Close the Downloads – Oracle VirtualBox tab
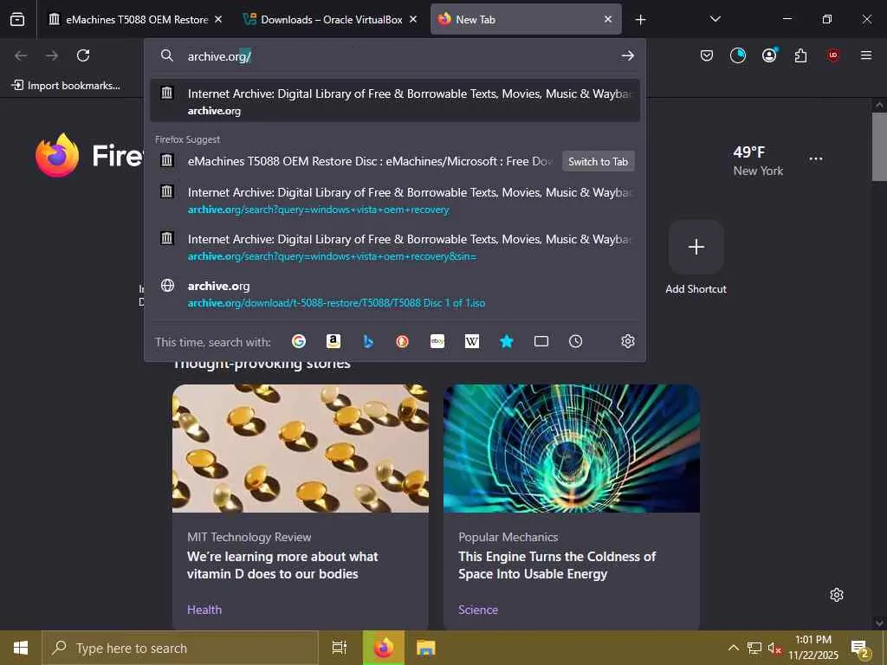This screenshot has height=665, width=887. (x=413, y=19)
